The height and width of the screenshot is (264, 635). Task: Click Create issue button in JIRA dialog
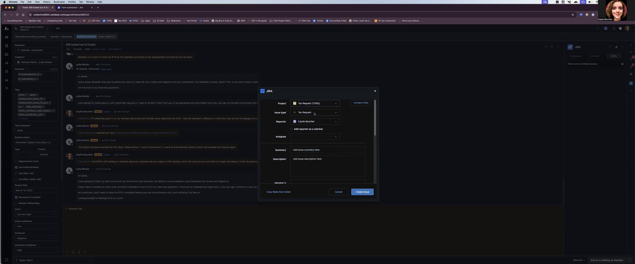coord(362,192)
